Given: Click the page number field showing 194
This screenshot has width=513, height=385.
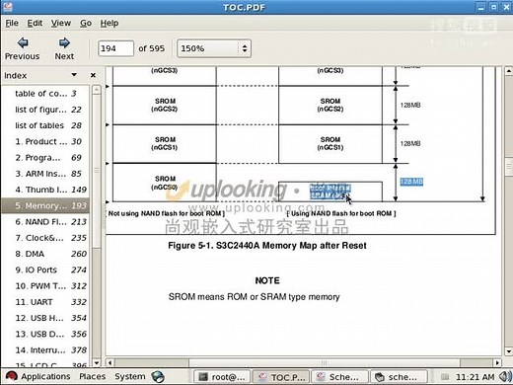Looking at the screenshot, I should pos(115,48).
